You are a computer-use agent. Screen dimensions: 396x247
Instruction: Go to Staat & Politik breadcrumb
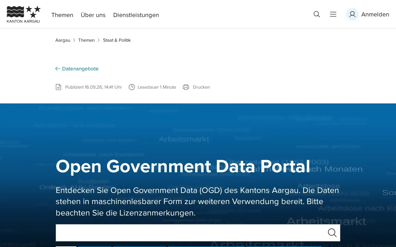117,40
